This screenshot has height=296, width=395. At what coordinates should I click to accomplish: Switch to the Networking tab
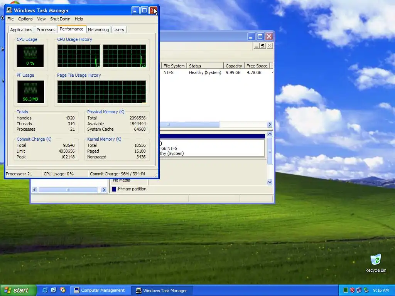98,30
